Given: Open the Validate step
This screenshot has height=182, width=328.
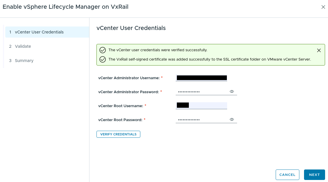Looking at the screenshot, I should pos(23,46).
